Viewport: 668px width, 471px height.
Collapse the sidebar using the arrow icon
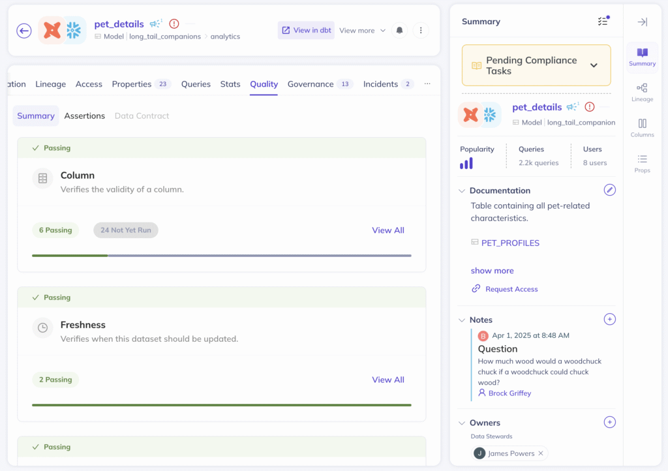point(641,22)
